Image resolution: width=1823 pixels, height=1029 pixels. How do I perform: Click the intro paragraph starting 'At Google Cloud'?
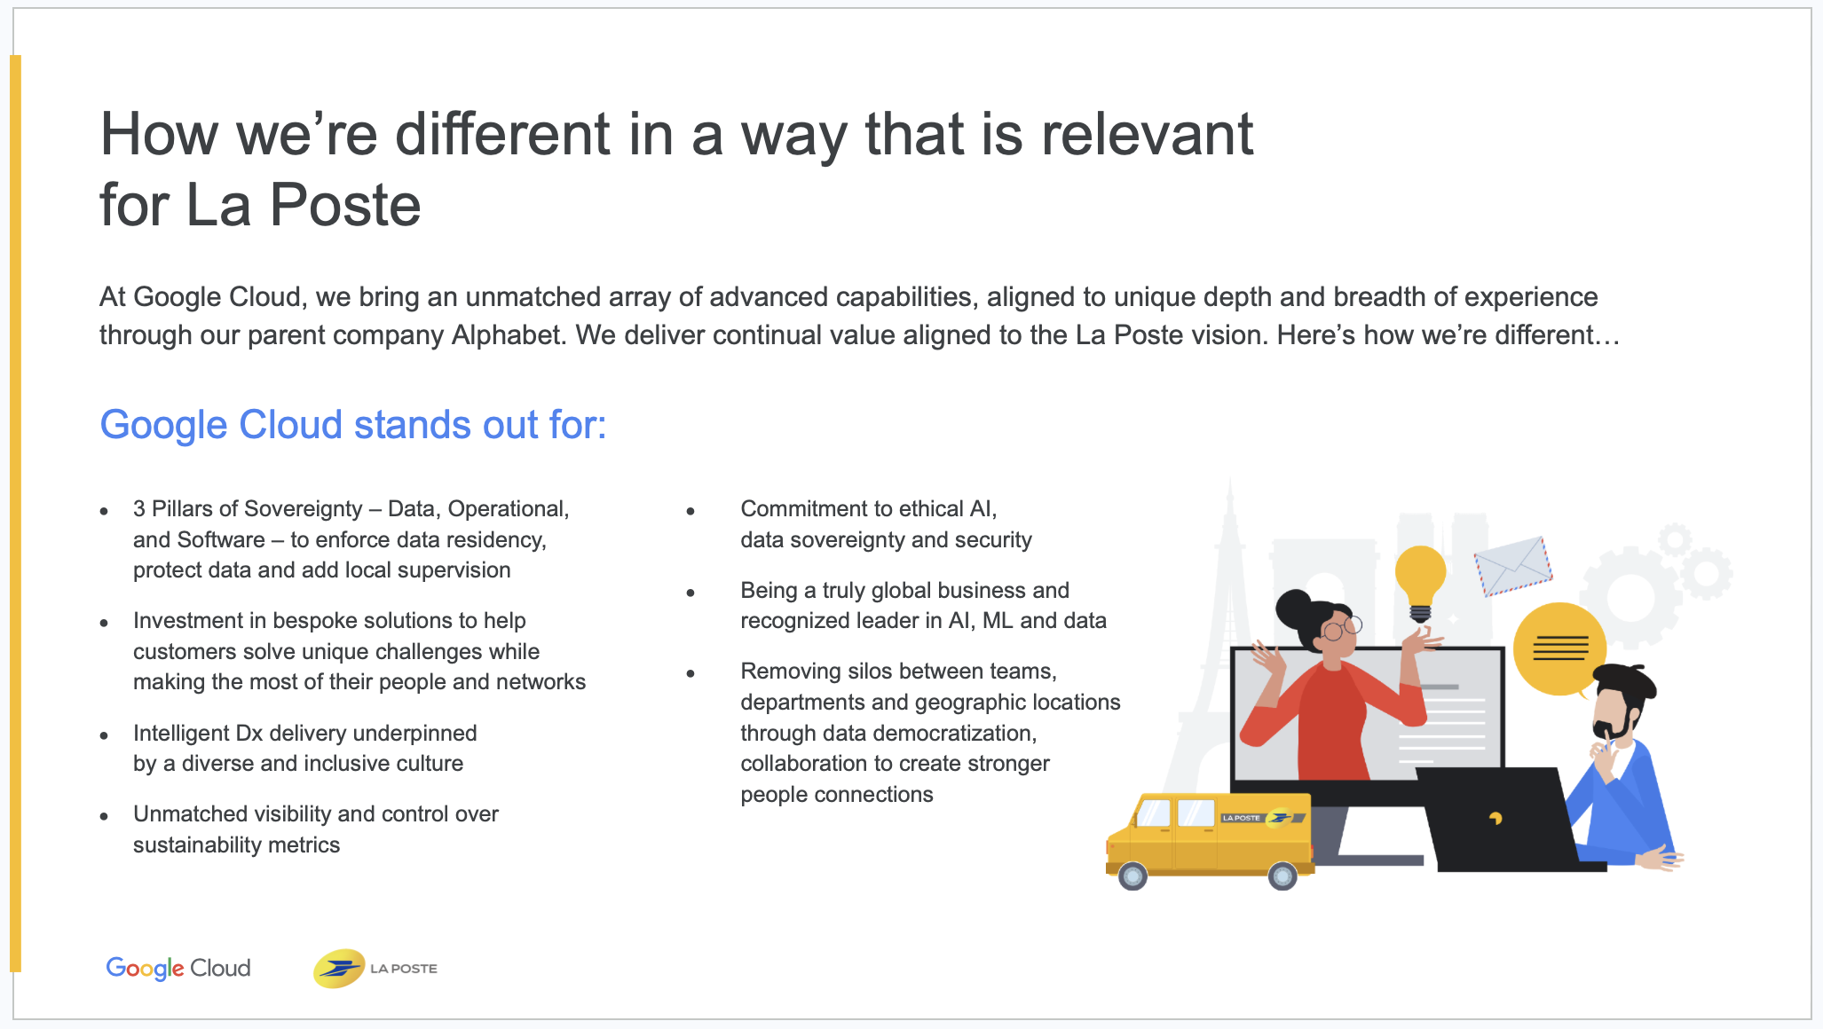(x=859, y=316)
